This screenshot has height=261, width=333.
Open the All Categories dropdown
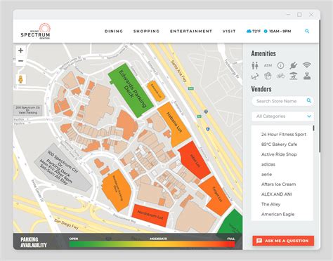click(282, 116)
